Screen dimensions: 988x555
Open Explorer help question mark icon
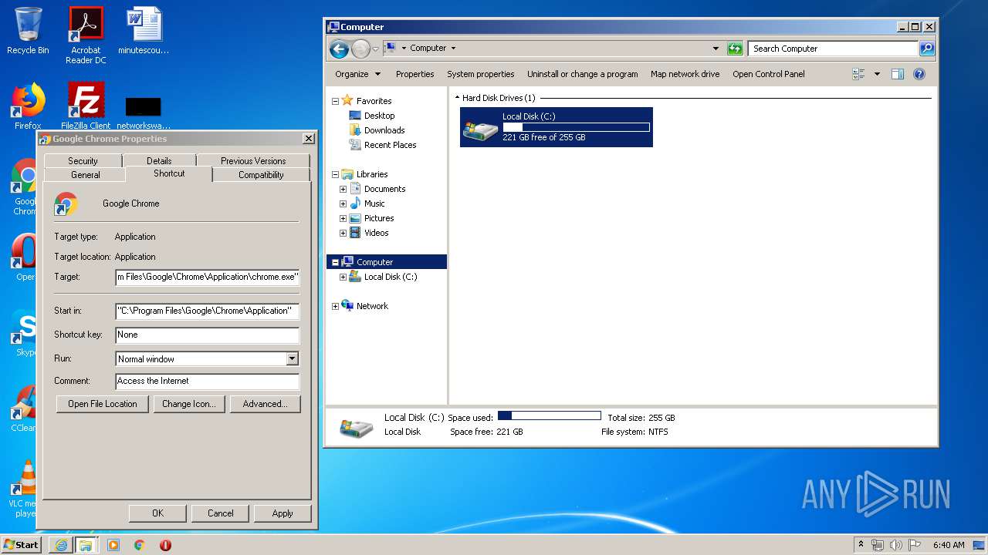[x=919, y=74]
